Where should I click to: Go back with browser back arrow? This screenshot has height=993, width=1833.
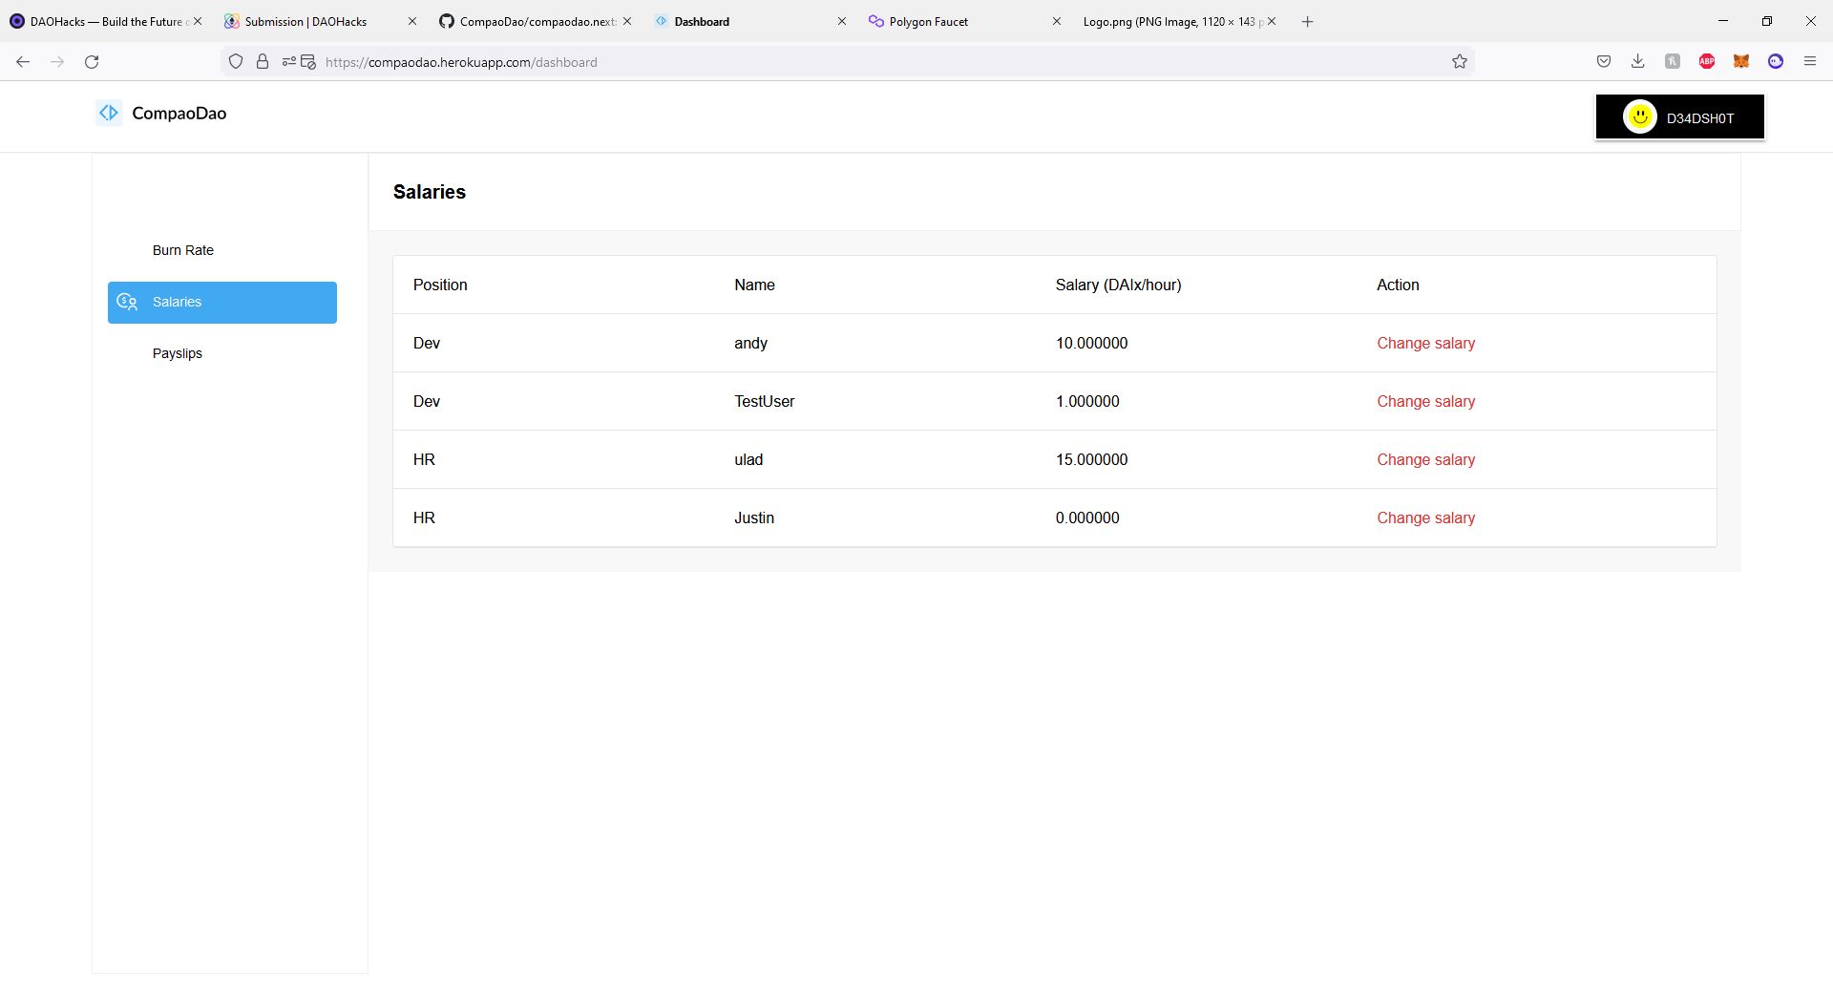click(x=23, y=62)
